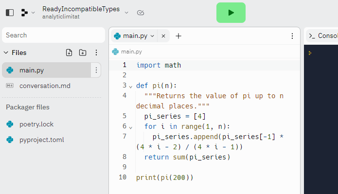Open conversation.md in the file tree

click(45, 86)
